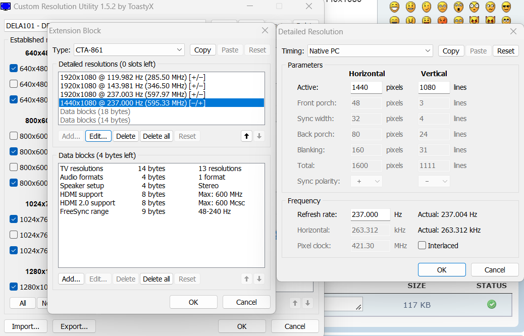The image size is (524, 336).
Task: Click the horizontal Active pixels field
Action: pyautogui.click(x=366, y=87)
